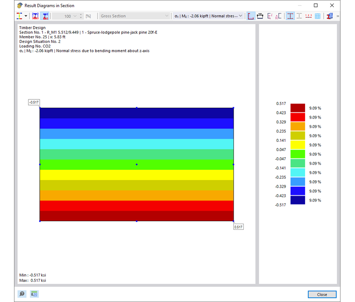Click the [%] unit label in toolbar
The image size is (355, 302).
click(88, 16)
